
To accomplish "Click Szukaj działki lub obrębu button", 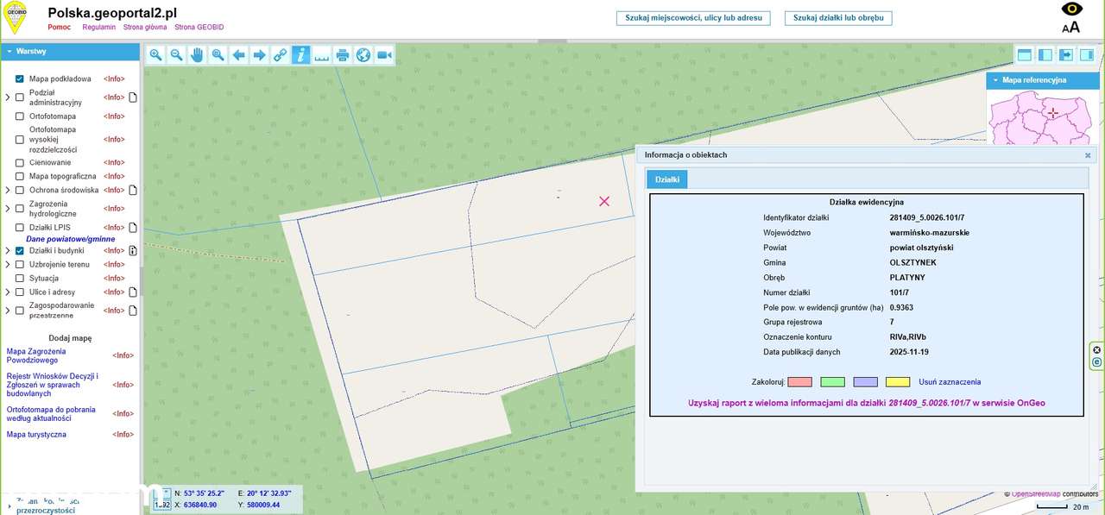I will [x=838, y=18].
